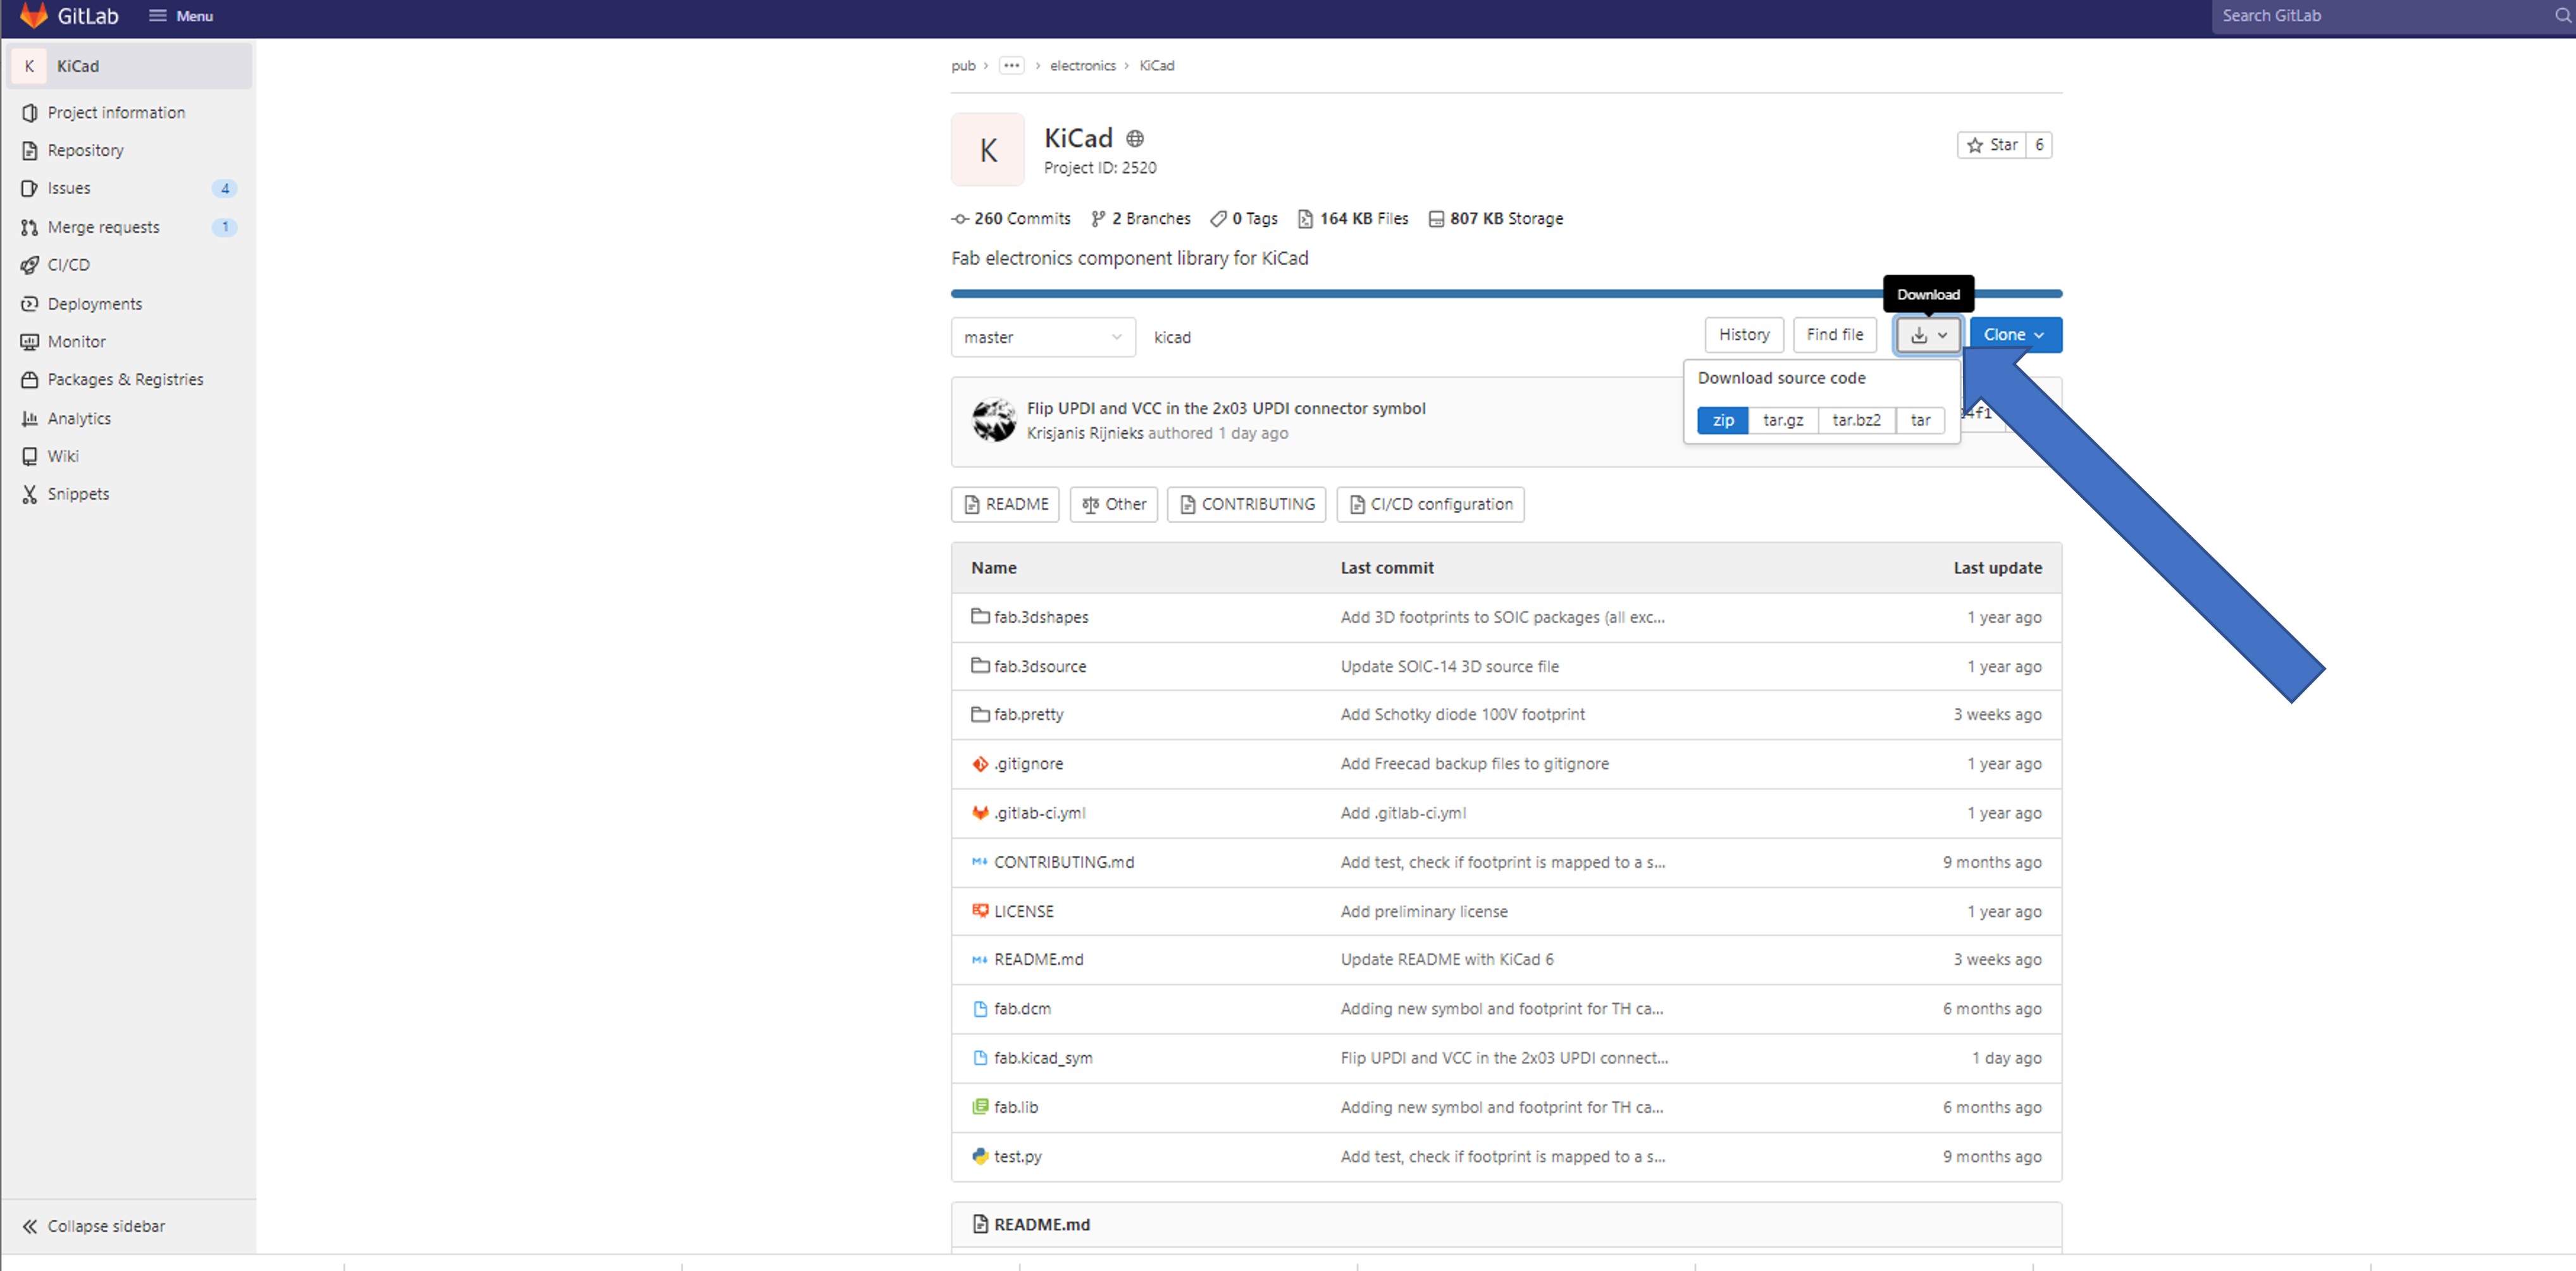Open the 164 KB Files link

pos(1353,219)
